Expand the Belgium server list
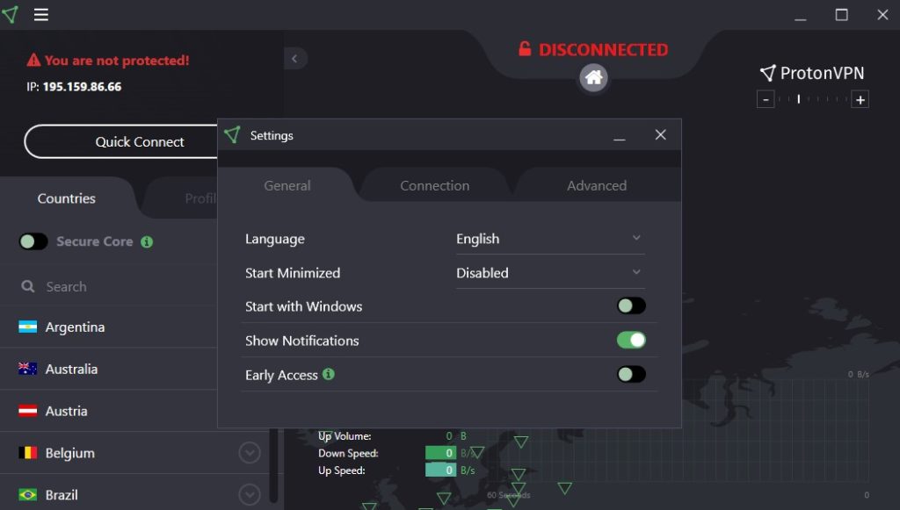Viewport: 900px width, 510px height. [249, 453]
